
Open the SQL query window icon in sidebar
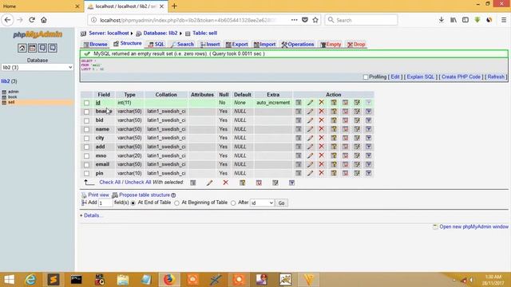click(32, 48)
